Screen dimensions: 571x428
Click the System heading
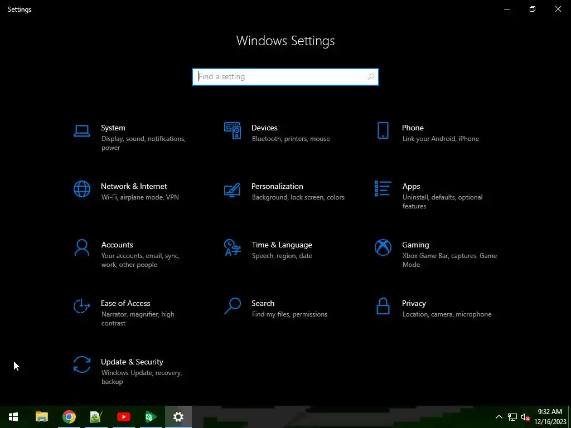(x=113, y=128)
